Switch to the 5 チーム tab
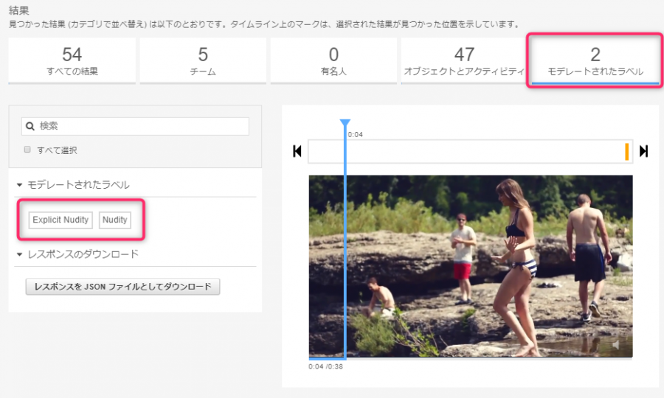 [203, 60]
